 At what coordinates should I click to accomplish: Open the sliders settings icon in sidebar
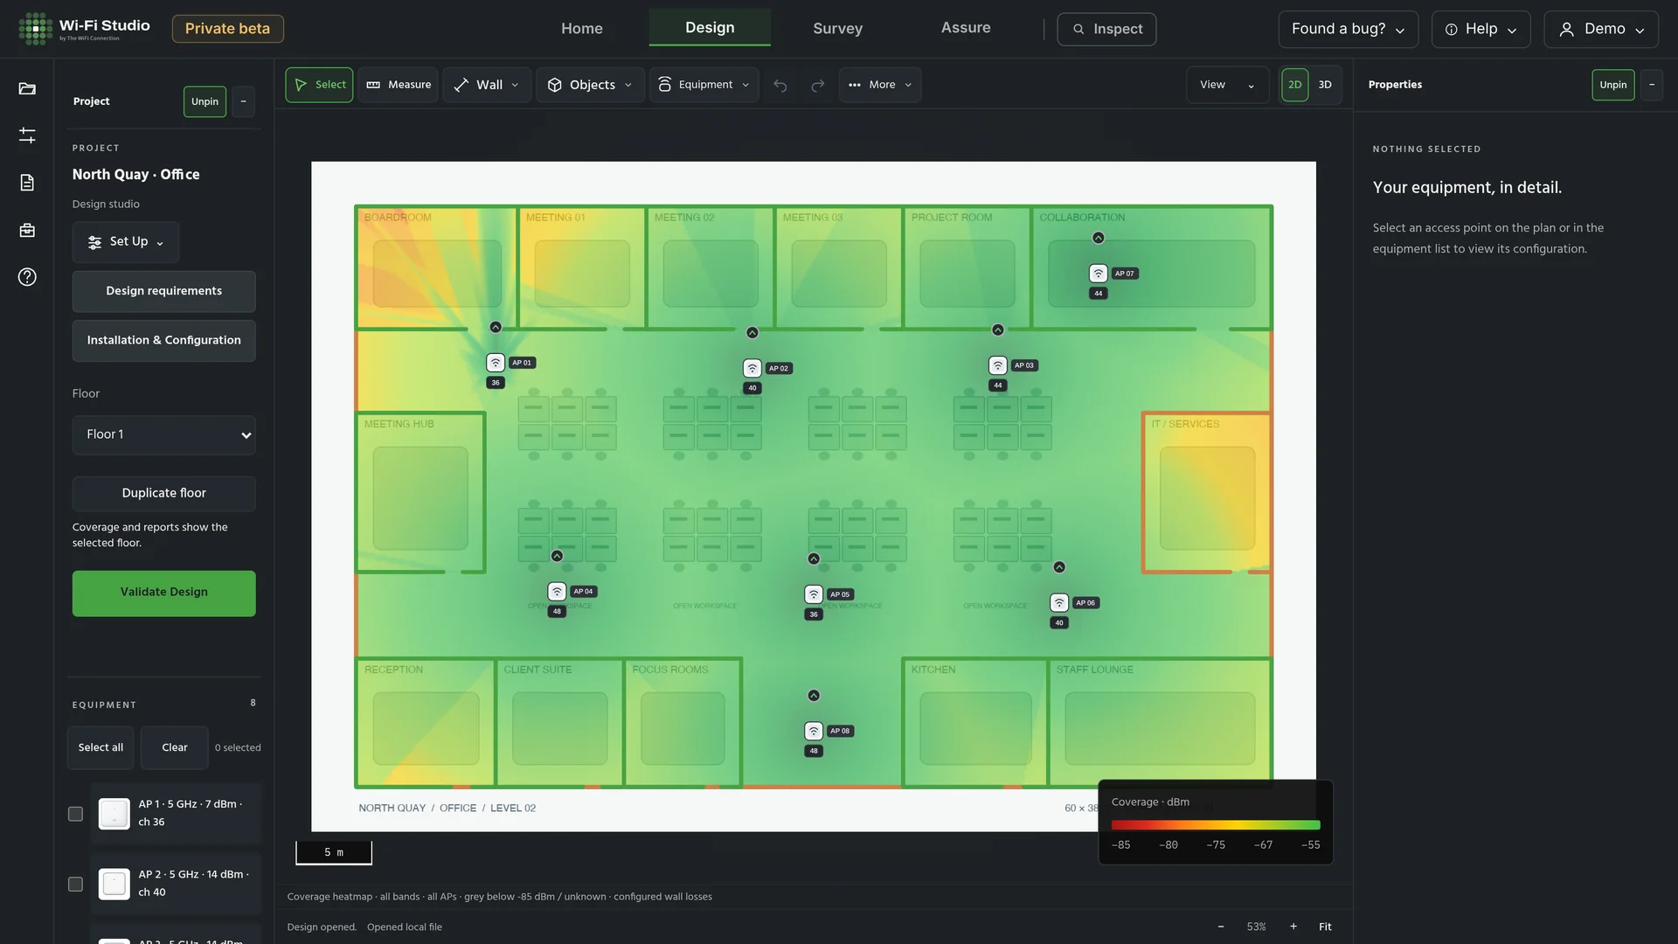pos(27,135)
